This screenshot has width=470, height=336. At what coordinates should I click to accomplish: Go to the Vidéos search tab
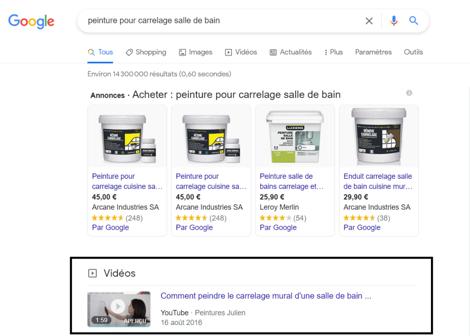coord(241,52)
